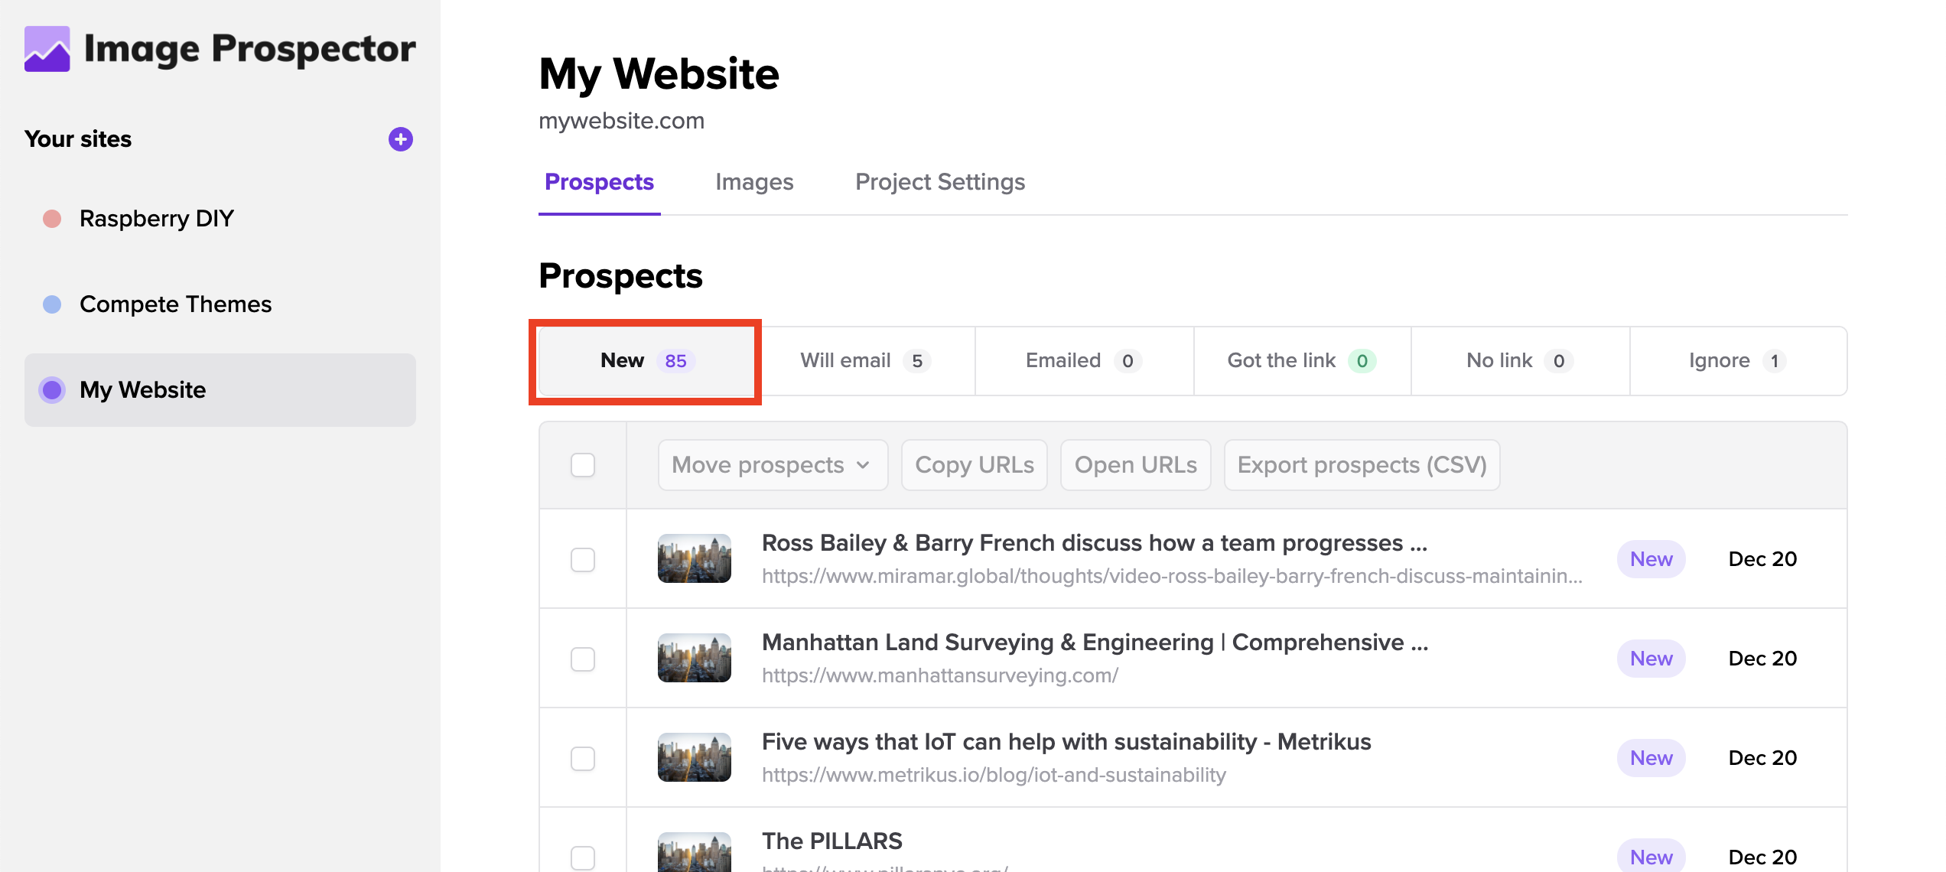Open the Manhattan Land Surveying thumbnail image
1946x872 pixels.
click(x=694, y=659)
